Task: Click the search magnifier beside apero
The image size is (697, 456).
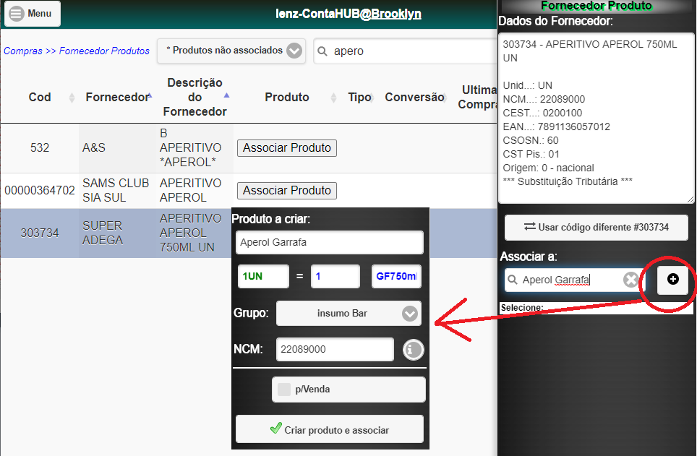Action: pos(322,51)
